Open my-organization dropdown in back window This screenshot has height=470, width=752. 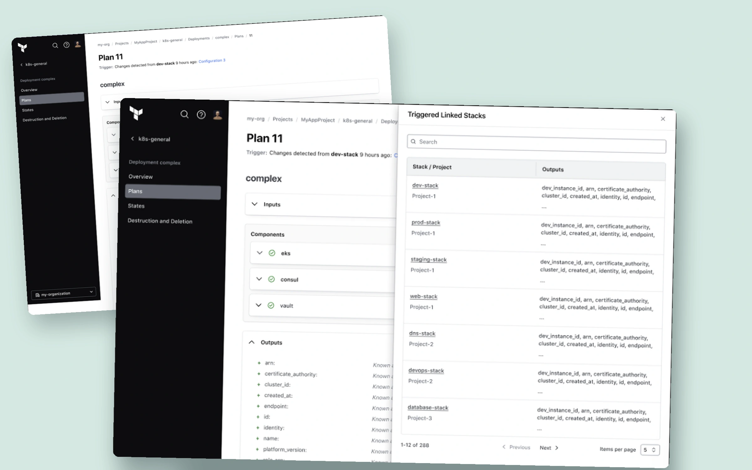pos(64,294)
